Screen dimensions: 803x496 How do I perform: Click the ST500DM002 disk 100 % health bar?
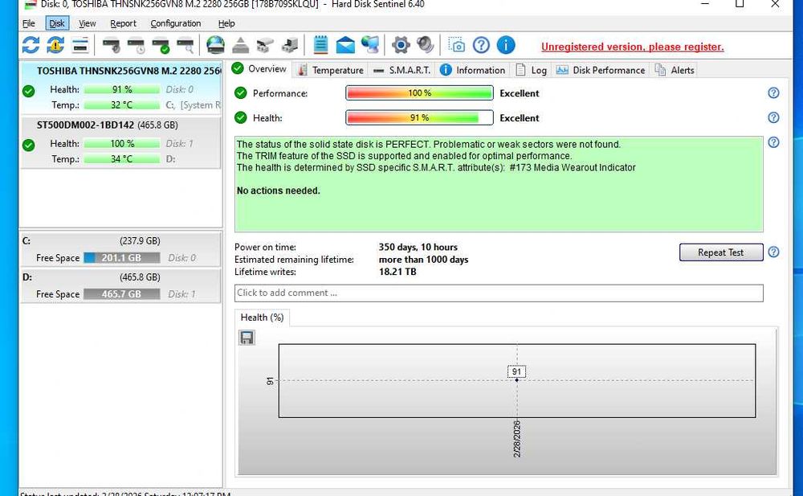click(x=122, y=144)
